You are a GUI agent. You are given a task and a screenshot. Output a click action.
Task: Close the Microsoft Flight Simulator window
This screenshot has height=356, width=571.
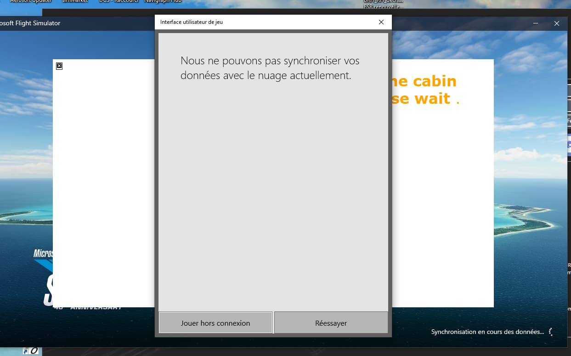click(x=556, y=23)
